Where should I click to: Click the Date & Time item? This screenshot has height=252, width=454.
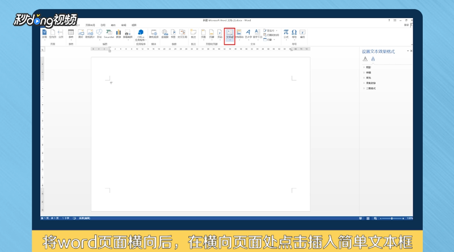(271, 35)
